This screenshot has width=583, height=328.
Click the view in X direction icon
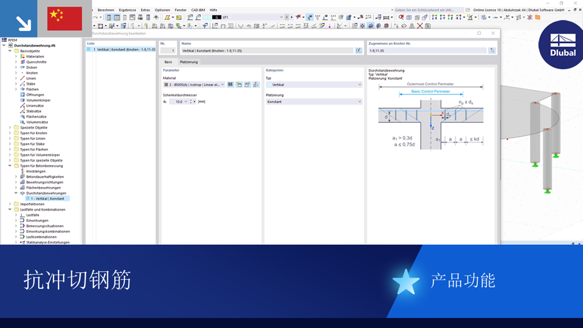coord(434,17)
